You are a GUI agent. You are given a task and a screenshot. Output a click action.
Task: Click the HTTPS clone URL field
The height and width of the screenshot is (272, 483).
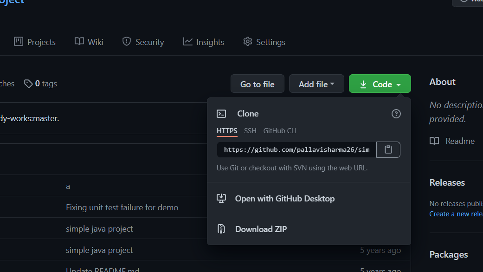point(296,150)
